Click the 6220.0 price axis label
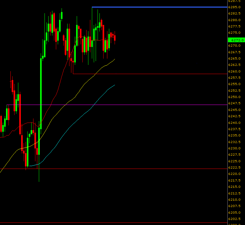Screen dimensions: 245x225 [x=234, y=174]
